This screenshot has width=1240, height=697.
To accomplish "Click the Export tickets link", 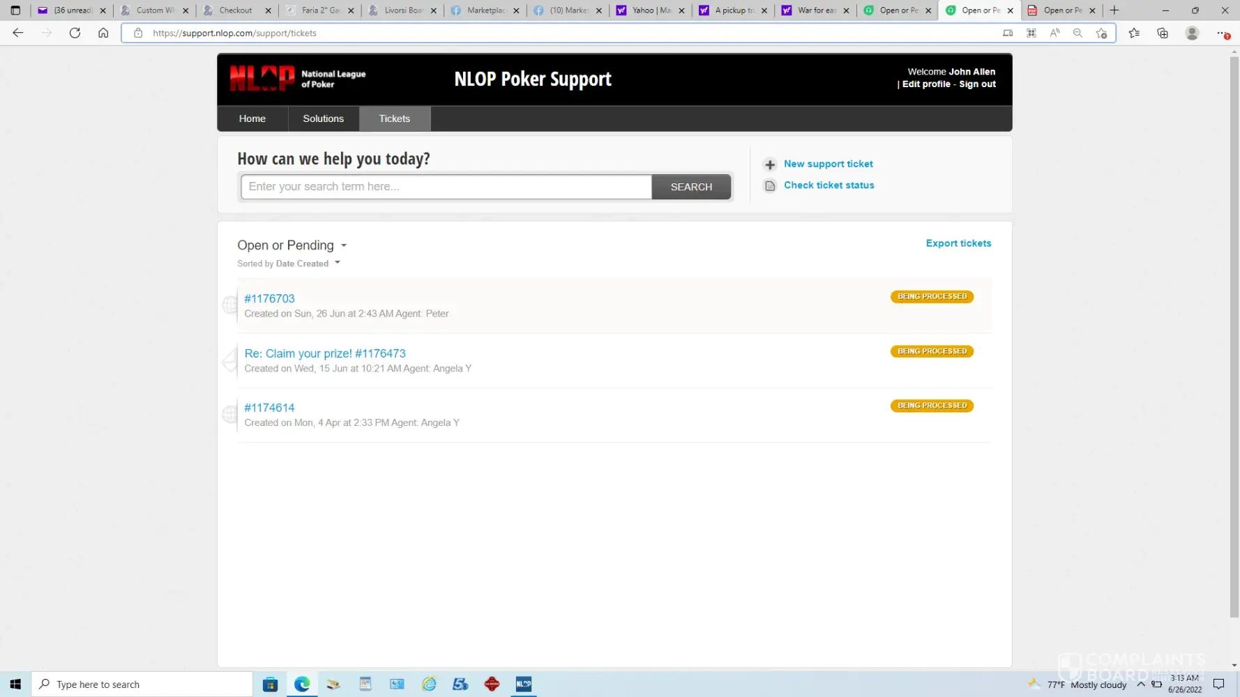I will [958, 243].
